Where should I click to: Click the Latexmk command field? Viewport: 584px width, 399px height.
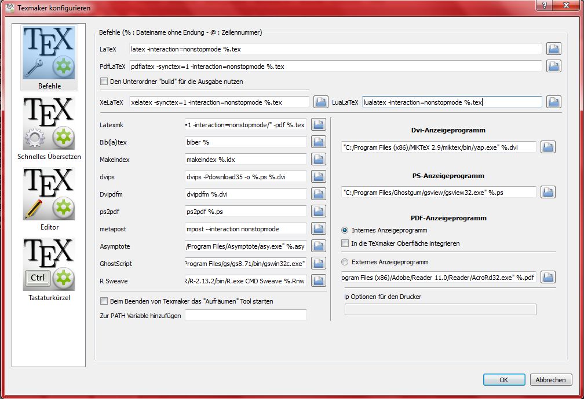(246, 124)
